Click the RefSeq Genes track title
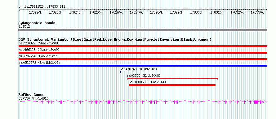The image size is (276, 119). click(x=32, y=95)
